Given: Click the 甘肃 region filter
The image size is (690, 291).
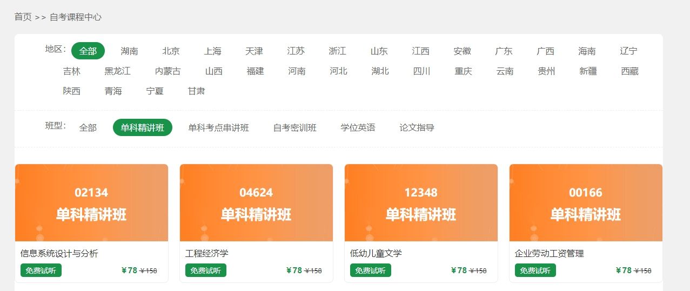Looking at the screenshot, I should point(197,91).
